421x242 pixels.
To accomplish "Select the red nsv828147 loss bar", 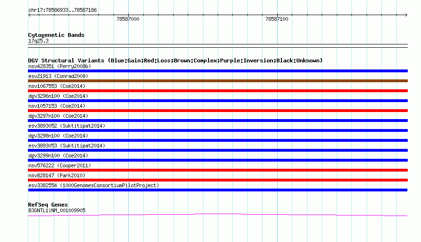I will (x=218, y=180).
